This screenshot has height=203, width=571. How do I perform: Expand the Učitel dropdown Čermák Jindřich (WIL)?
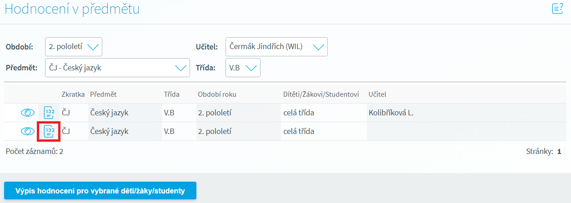[x=276, y=47]
